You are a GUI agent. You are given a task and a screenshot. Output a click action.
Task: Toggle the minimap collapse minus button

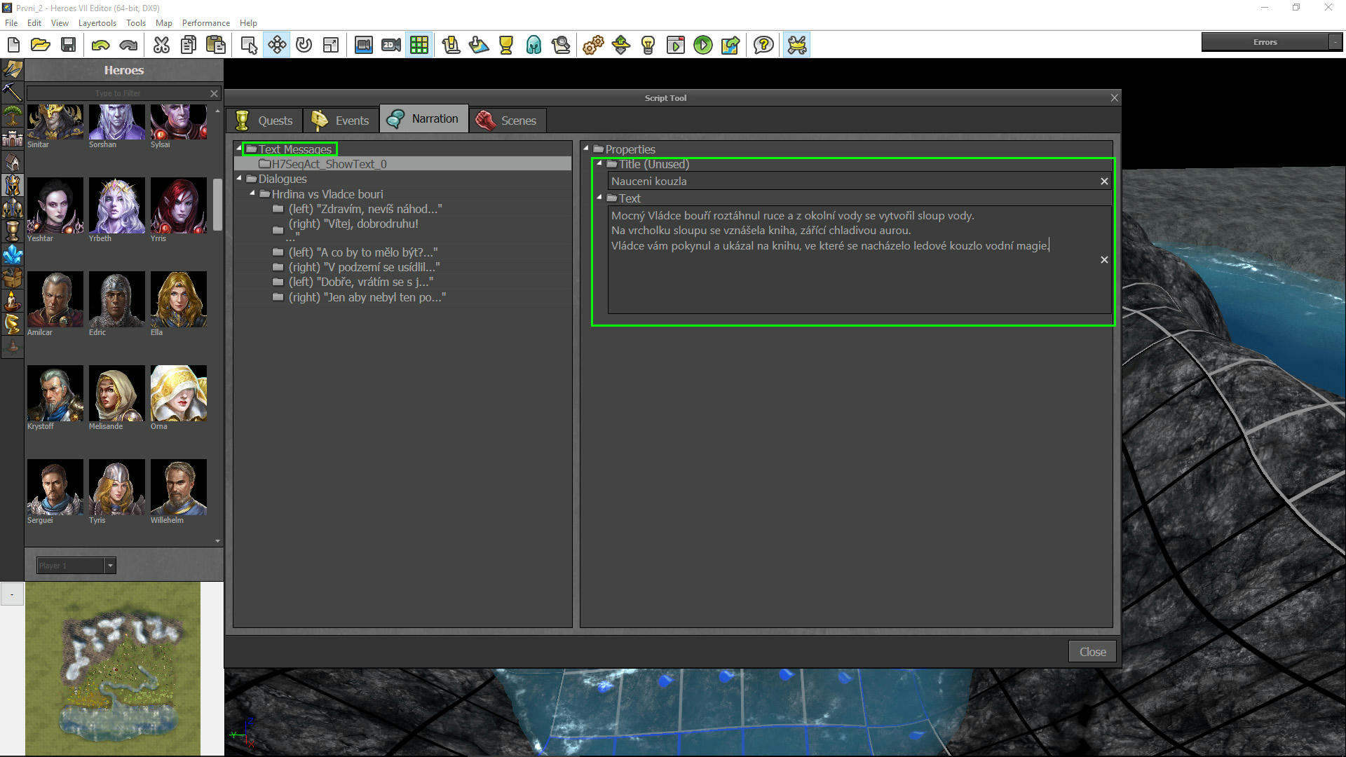coord(12,594)
